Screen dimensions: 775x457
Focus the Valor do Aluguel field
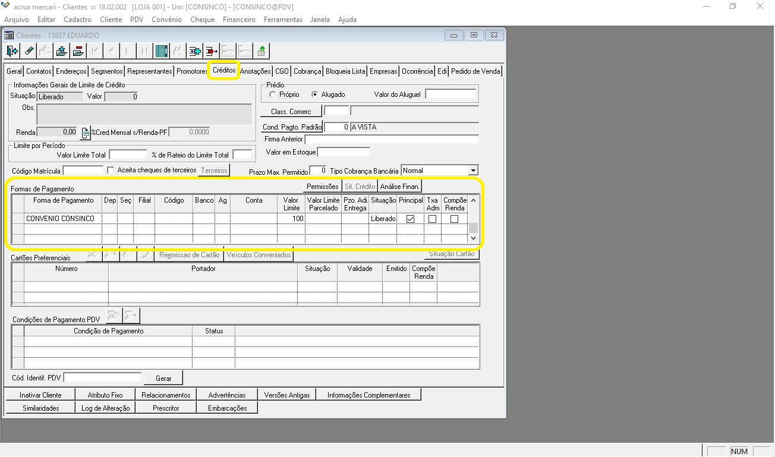click(450, 94)
